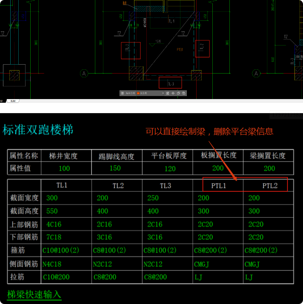
Task: Edit TL2 下部钢筋 value 3C16
Action: click(x=104, y=237)
